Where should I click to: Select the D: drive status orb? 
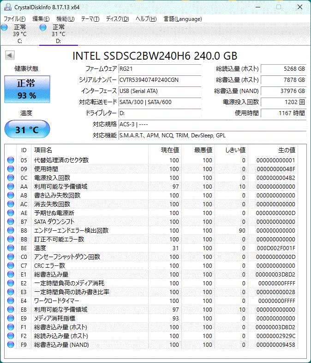43,28
